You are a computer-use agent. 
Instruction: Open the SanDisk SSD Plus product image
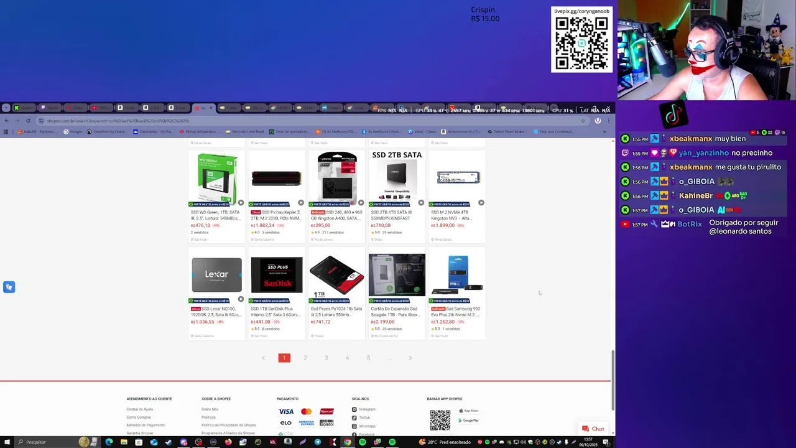coord(277,275)
